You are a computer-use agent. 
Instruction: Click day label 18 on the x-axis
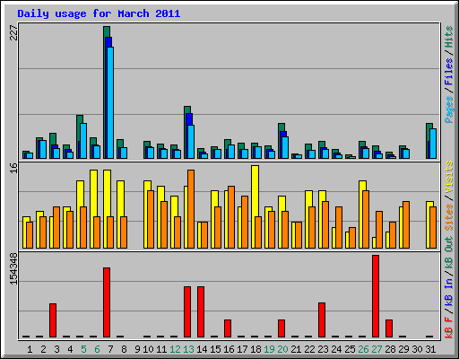(255, 349)
